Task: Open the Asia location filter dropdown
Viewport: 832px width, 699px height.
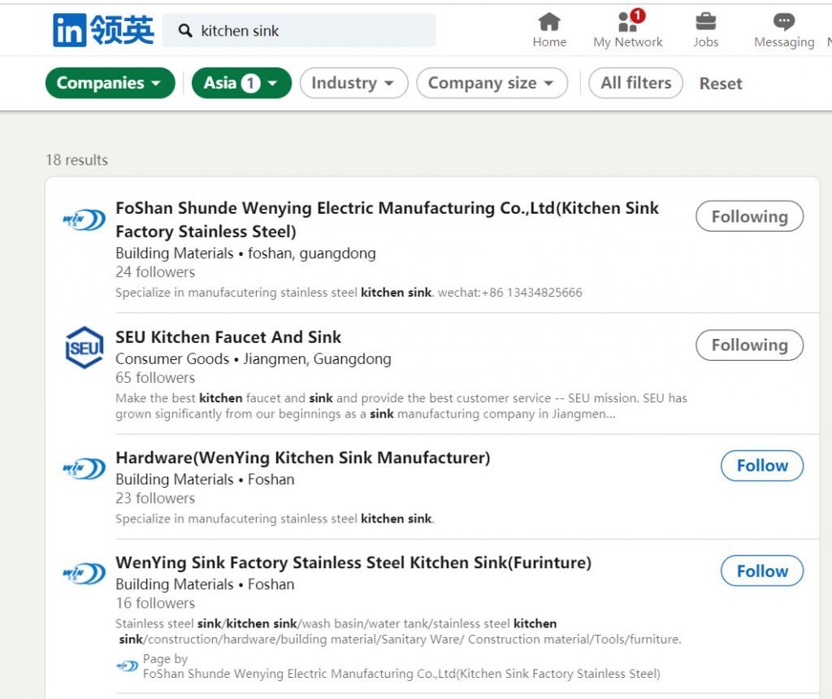Action: (241, 83)
